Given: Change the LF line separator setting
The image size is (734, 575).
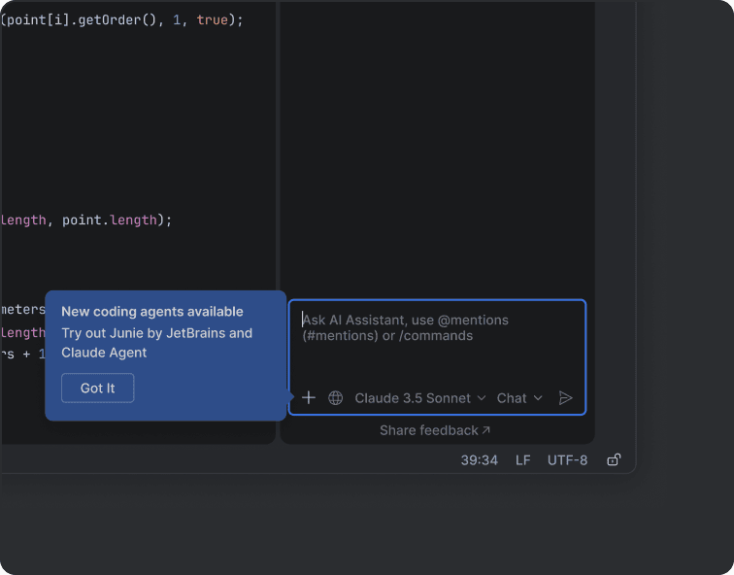Looking at the screenshot, I should pos(523,460).
